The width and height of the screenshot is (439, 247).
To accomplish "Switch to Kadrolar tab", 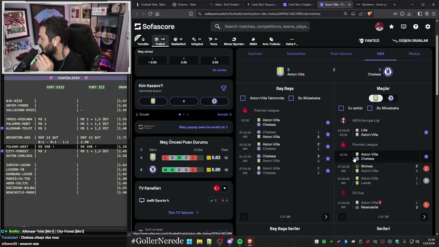I will point(255,54).
